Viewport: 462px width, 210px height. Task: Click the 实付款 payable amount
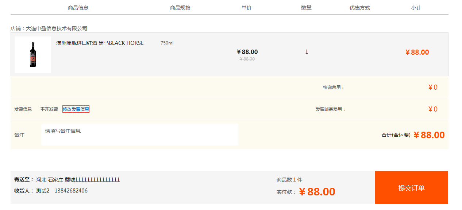tap(317, 192)
